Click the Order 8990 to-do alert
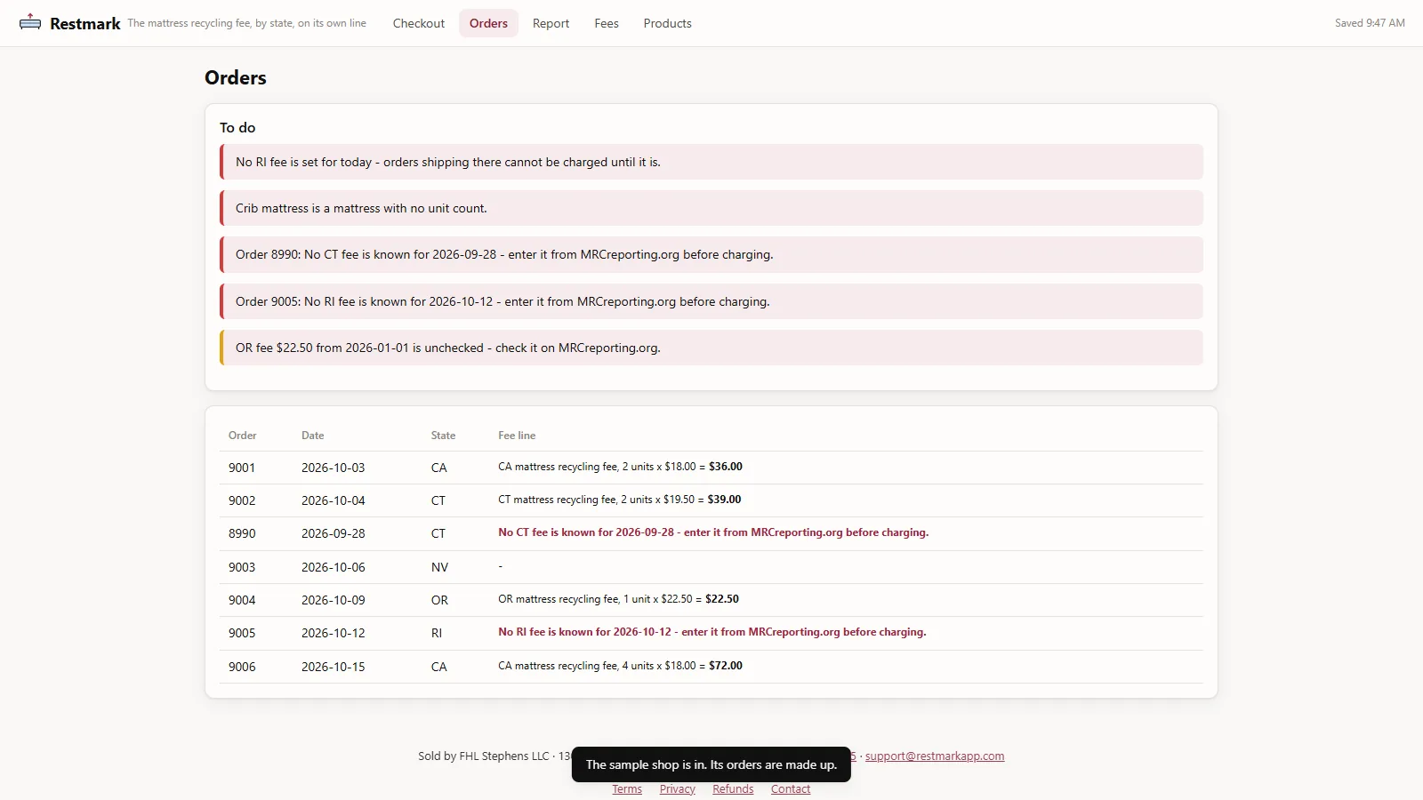This screenshot has width=1423, height=800. pos(711,255)
